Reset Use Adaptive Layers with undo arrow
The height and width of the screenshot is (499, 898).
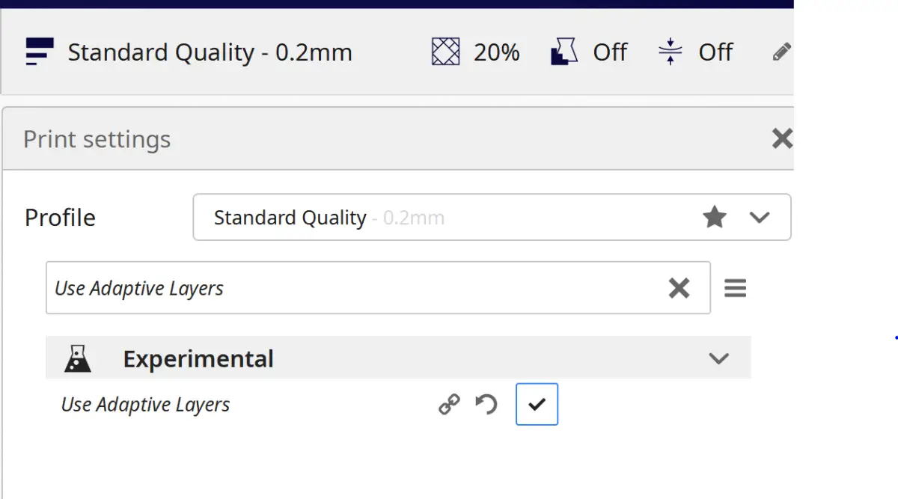pyautogui.click(x=487, y=405)
